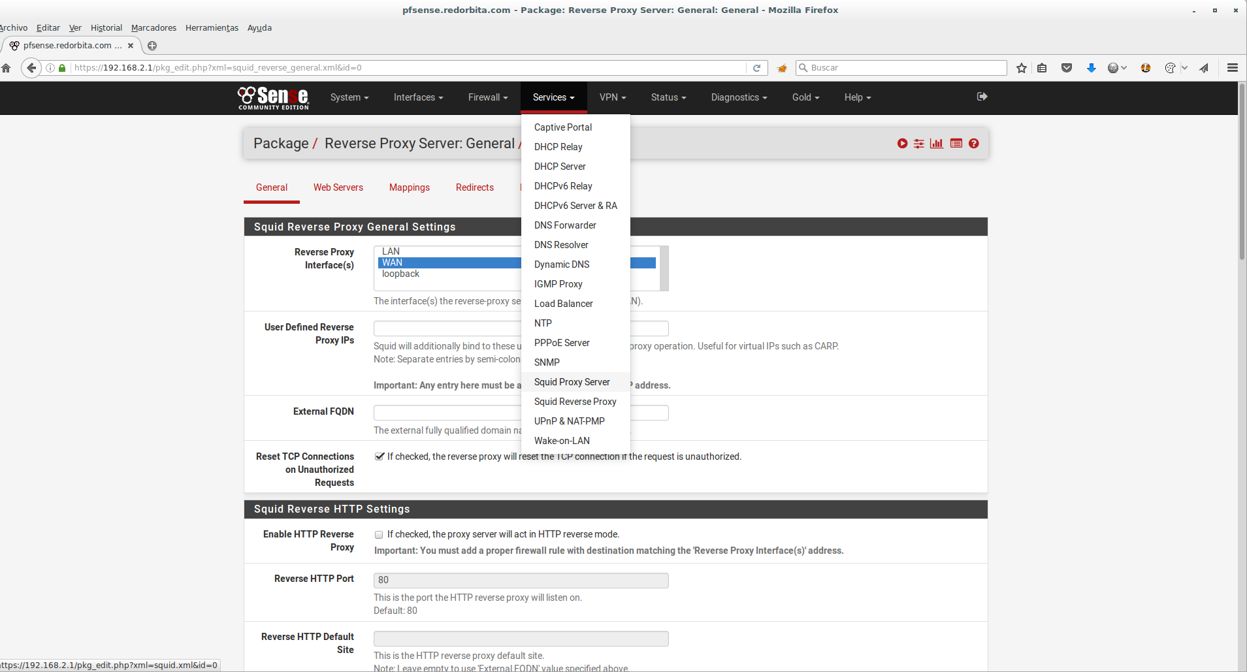Select LAN in Reverse Proxy Interface list

[x=391, y=251]
